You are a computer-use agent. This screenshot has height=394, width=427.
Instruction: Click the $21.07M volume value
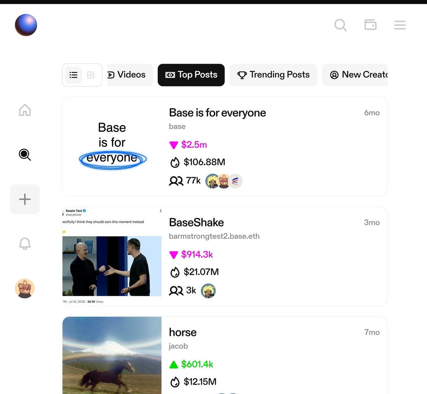point(201,272)
